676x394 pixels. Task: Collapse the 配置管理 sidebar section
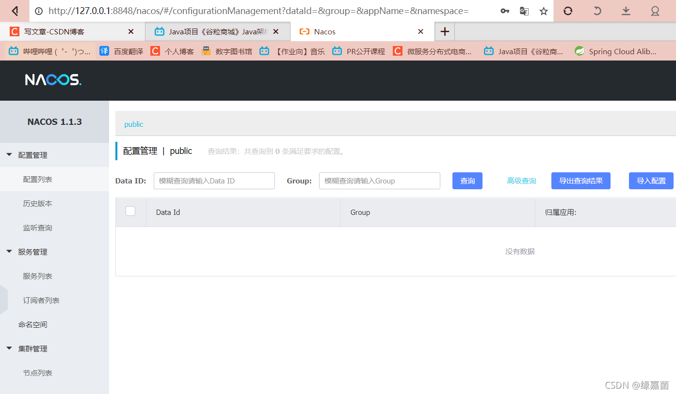point(32,154)
